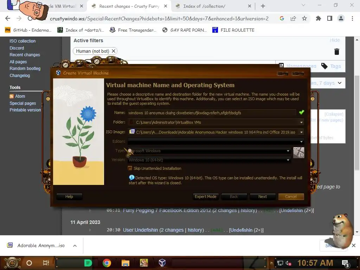
Task: Click the Atom feed icon in sidebar
Action: click(12, 96)
